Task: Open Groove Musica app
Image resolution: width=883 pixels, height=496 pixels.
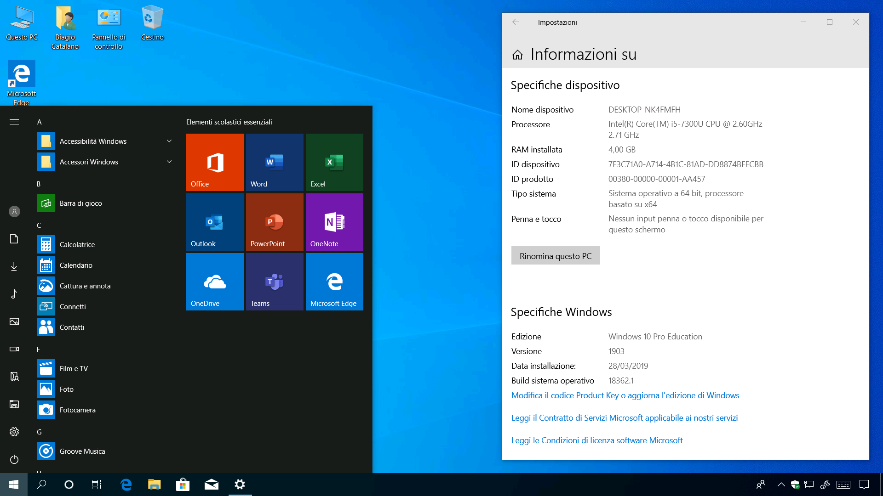Action: (x=106, y=451)
